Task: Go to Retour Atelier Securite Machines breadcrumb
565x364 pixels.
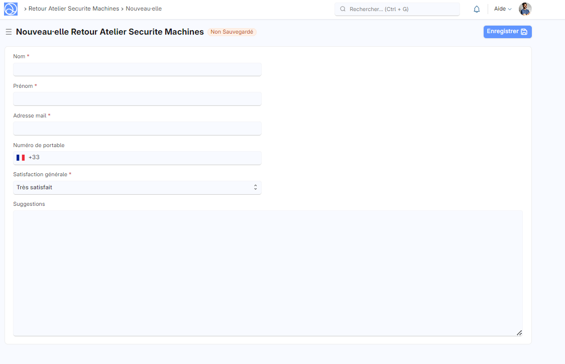Action: 74,9
